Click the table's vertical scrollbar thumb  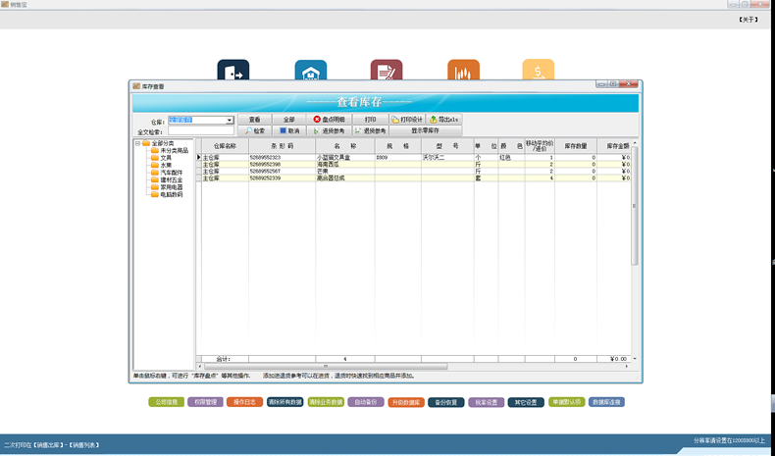[x=634, y=206]
